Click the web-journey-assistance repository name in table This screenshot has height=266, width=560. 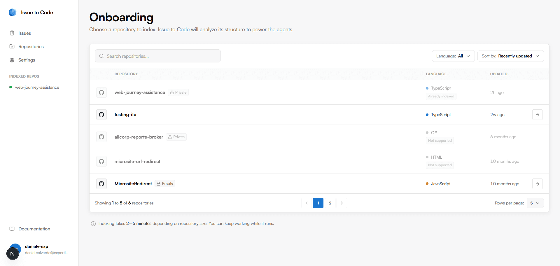140,92
